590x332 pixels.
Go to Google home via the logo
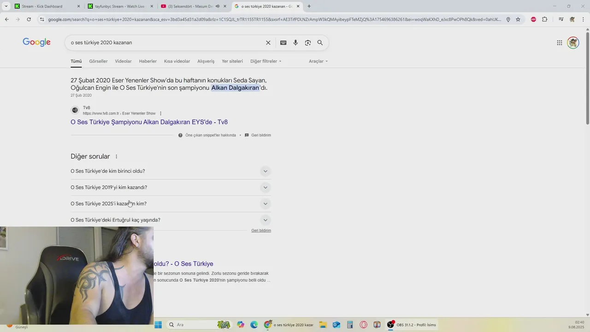[x=36, y=42]
